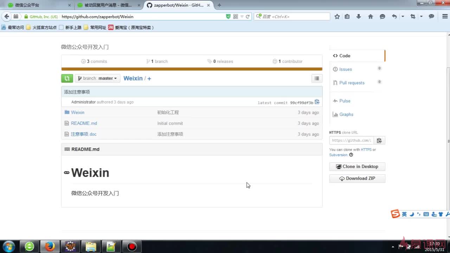Click the clone help question mark icon
The image size is (450, 253).
[x=351, y=155]
